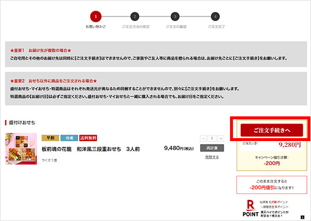Click the ご注文方法の指定 step label
This screenshot has height=221, width=311.
(136, 26)
